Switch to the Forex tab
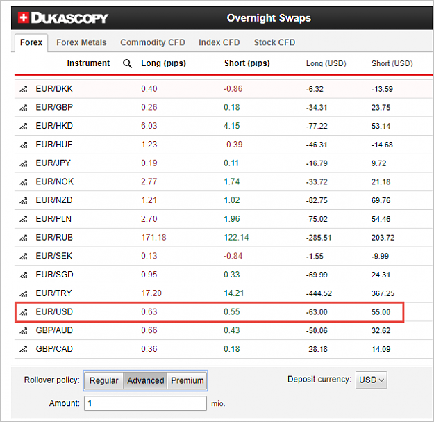 click(x=31, y=42)
